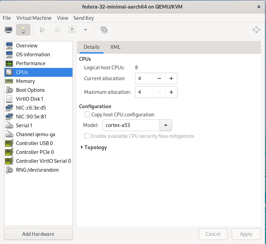
Task: Select Controller PCIe 0
Action: (x=39, y=152)
